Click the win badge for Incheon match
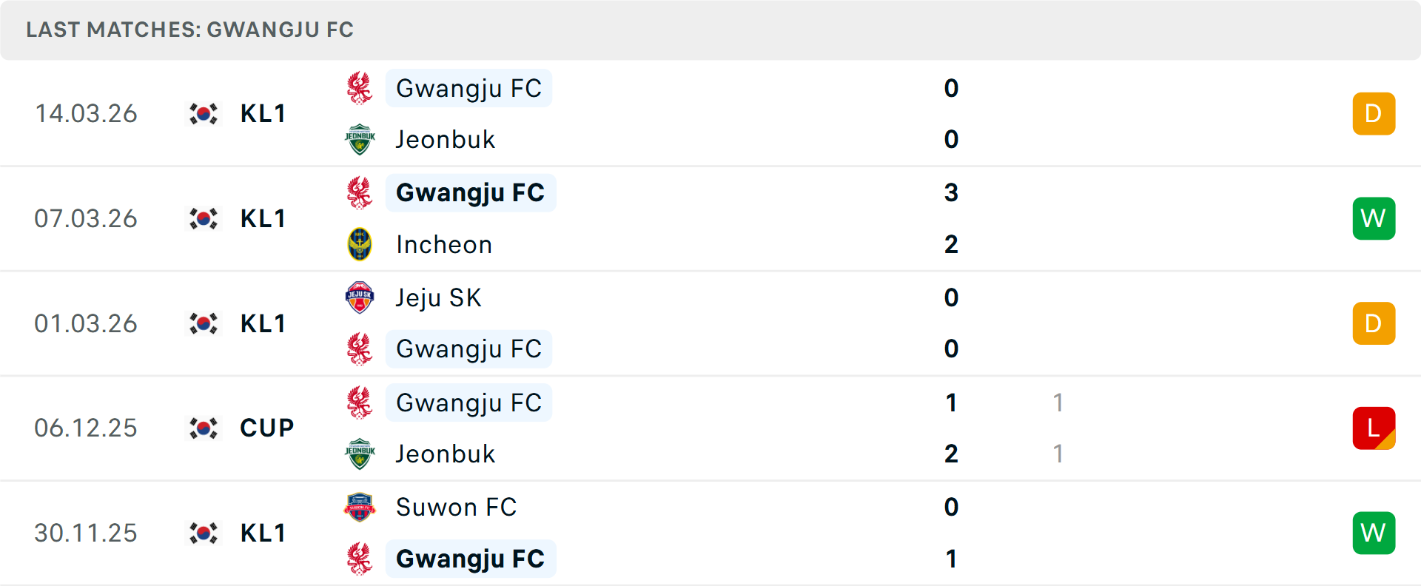This screenshot has width=1421, height=586. [1374, 218]
